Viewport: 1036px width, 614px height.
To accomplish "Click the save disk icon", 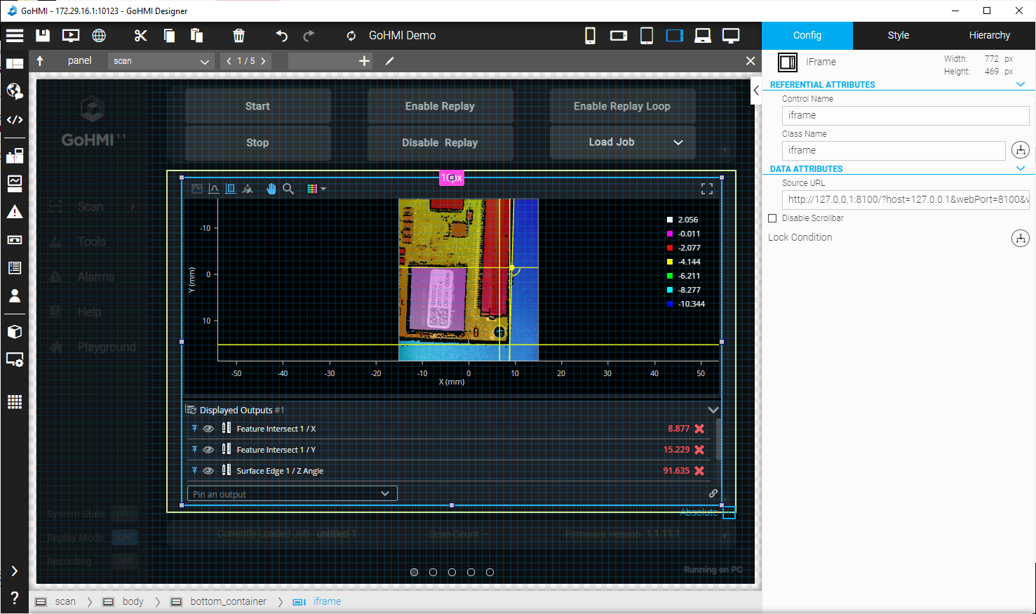I will coord(43,36).
